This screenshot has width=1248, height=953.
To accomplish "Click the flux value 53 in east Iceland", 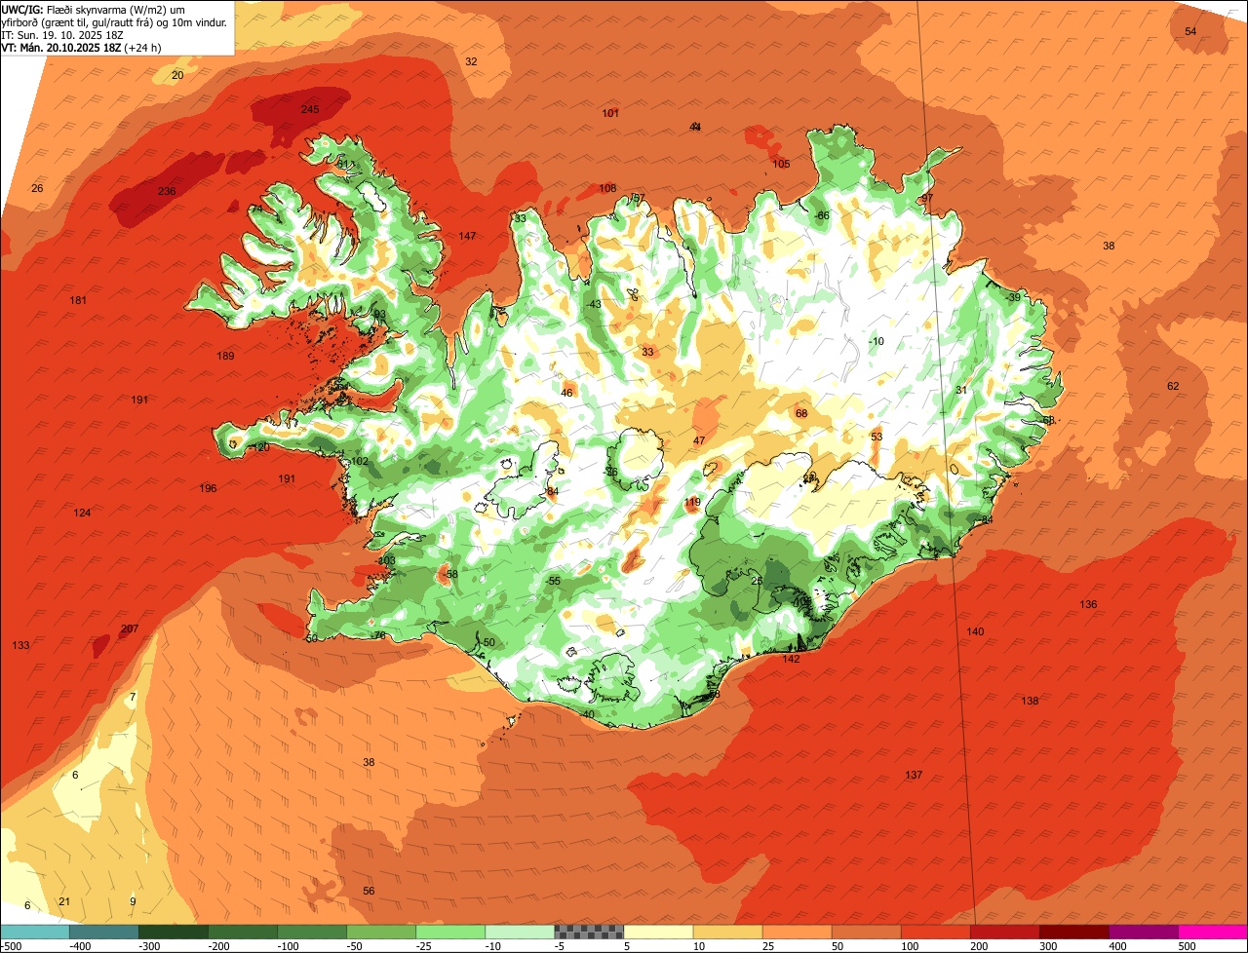I will coord(877,437).
